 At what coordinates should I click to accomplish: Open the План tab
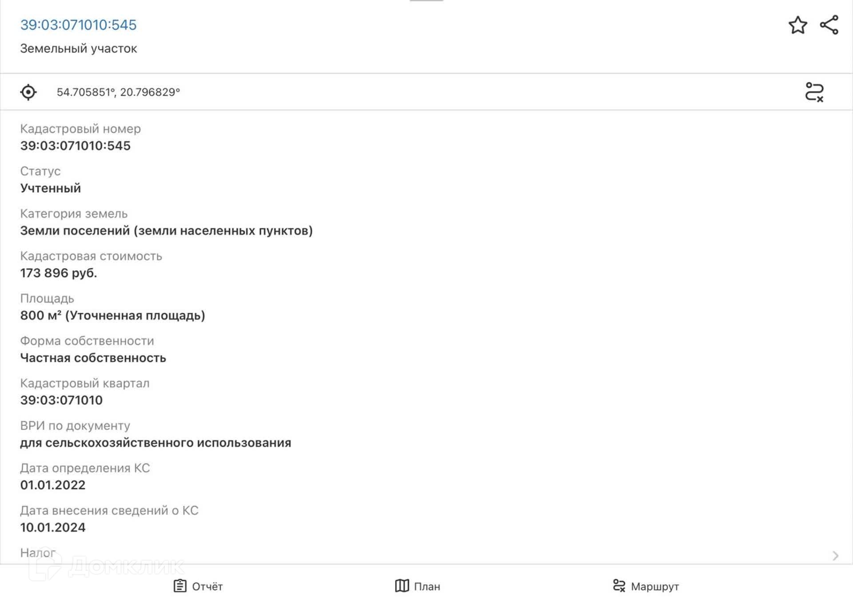click(426, 587)
